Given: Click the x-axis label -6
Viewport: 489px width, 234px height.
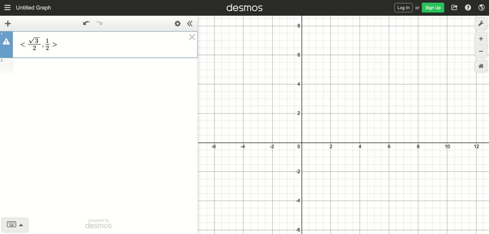Looking at the screenshot, I should pos(213,147).
